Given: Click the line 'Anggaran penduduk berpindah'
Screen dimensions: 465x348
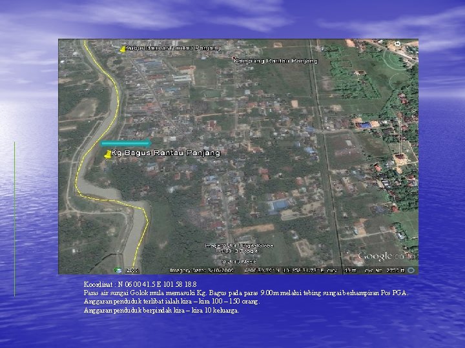Looking at the screenshot, I should click(x=161, y=311).
